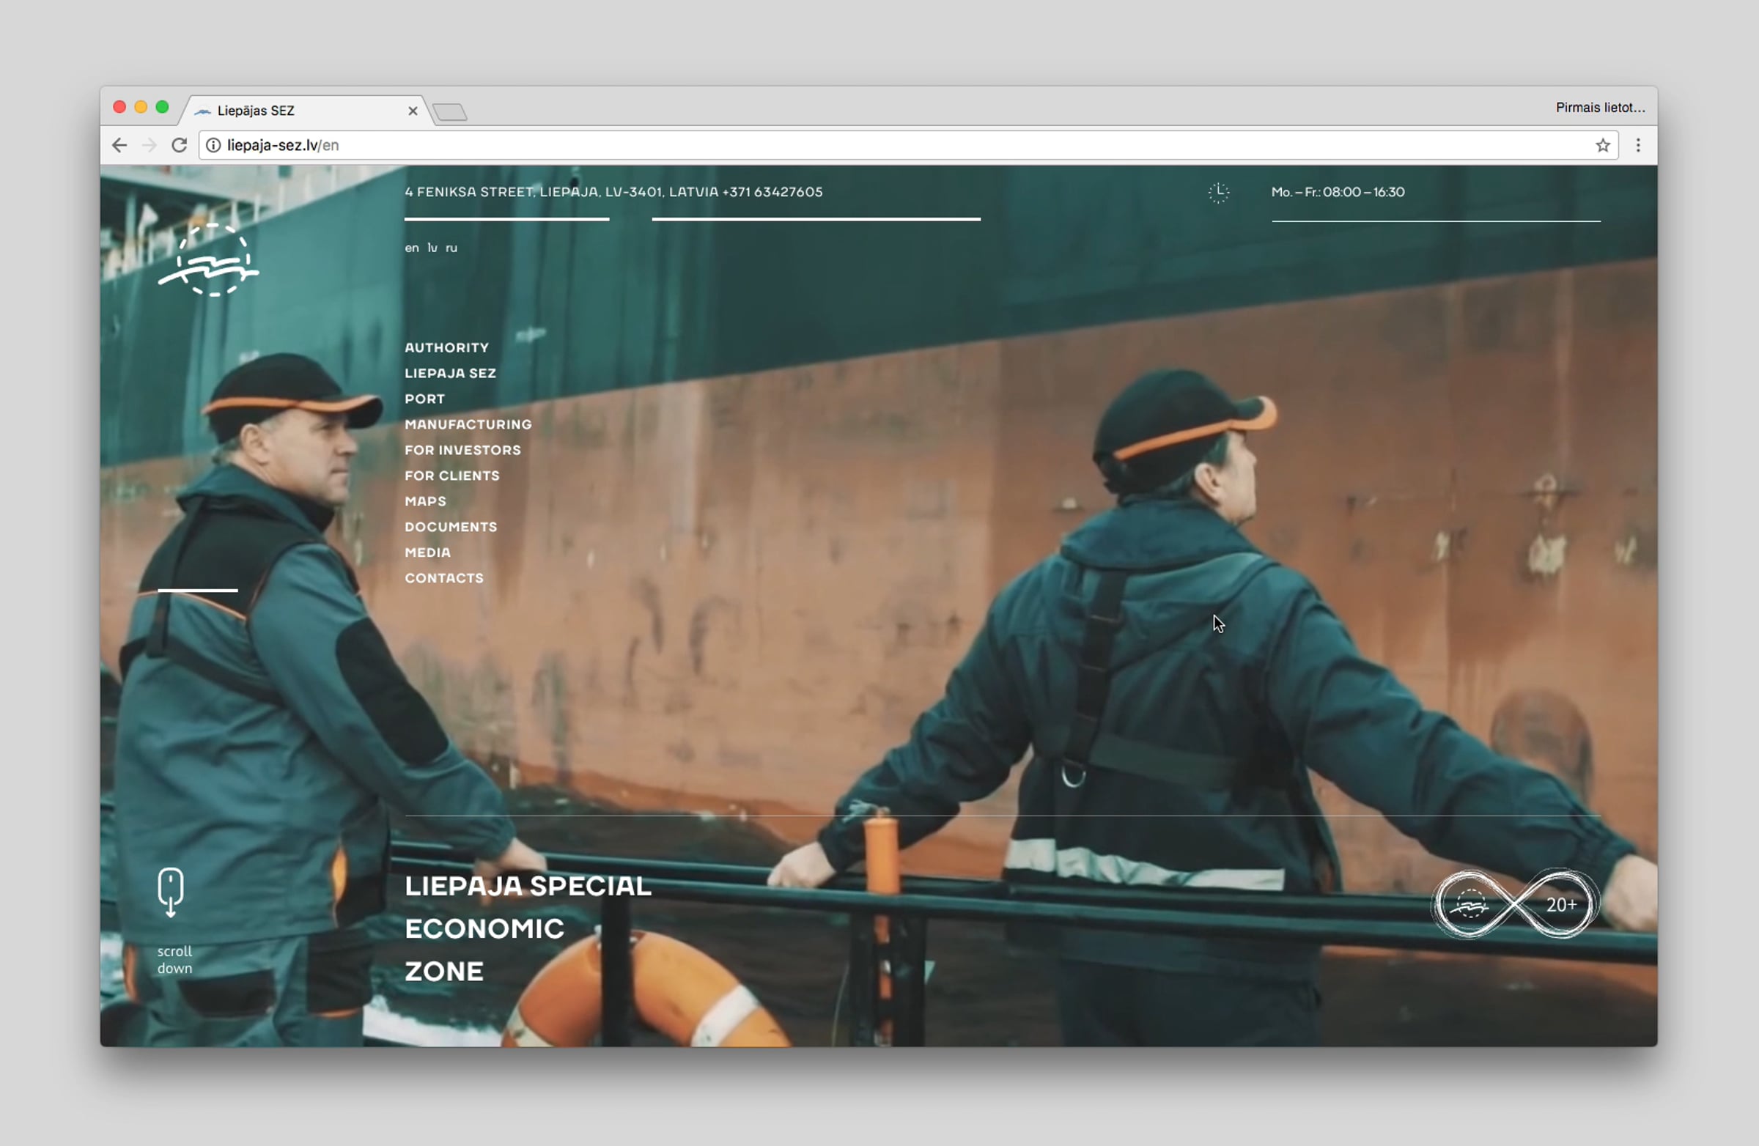This screenshot has height=1146, width=1759.
Task: Open the Contacts page
Action: (444, 579)
